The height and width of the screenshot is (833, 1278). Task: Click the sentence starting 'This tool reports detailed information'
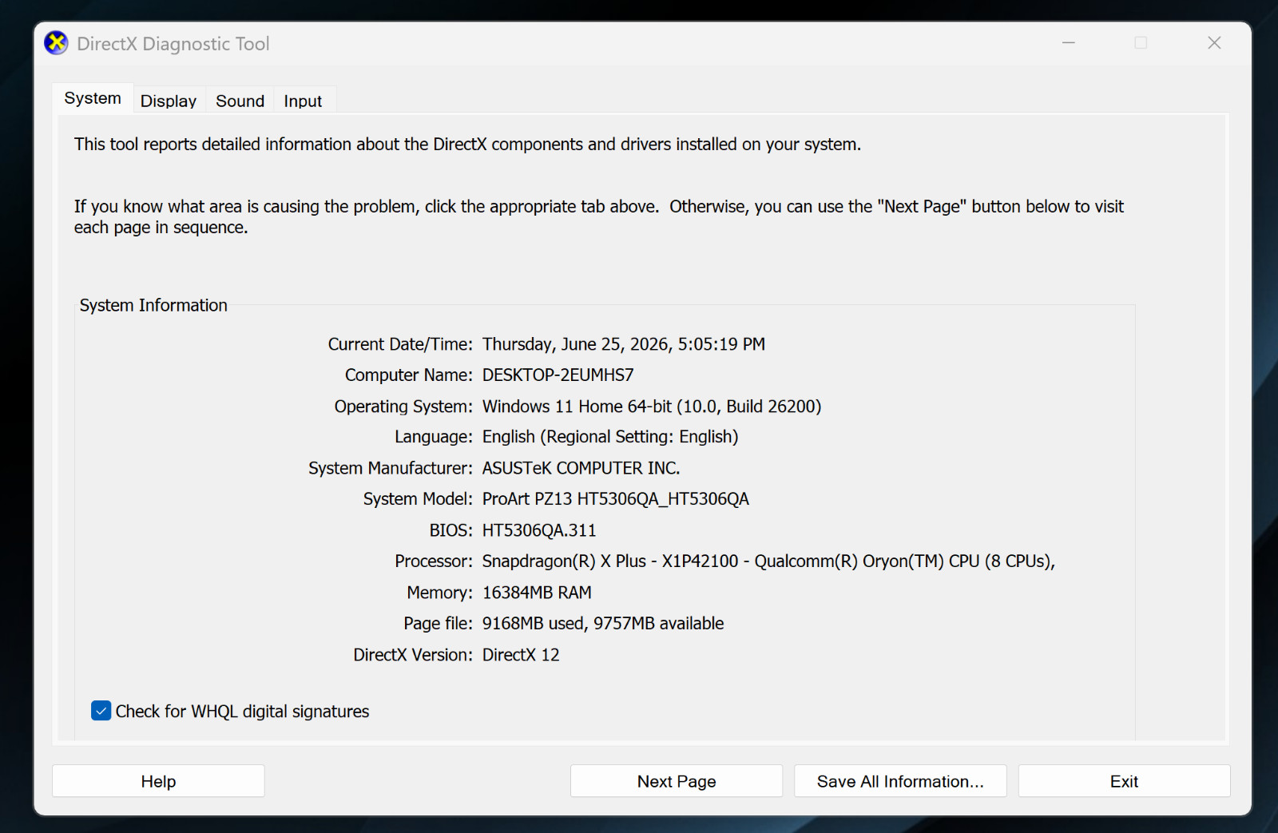tap(467, 145)
